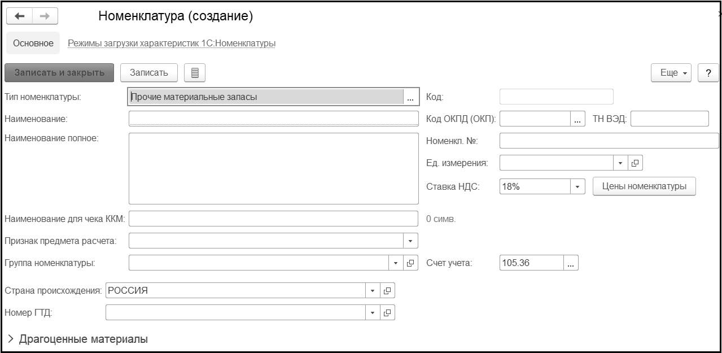Click the open-form icon next to Страна происхождения
This screenshot has height=353, width=722.
387,291
